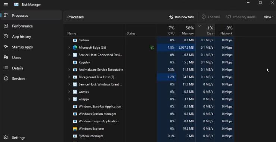Screen dimensions: 276x142
Task: Sort by the CPU column header
Action: [x=167, y=30]
